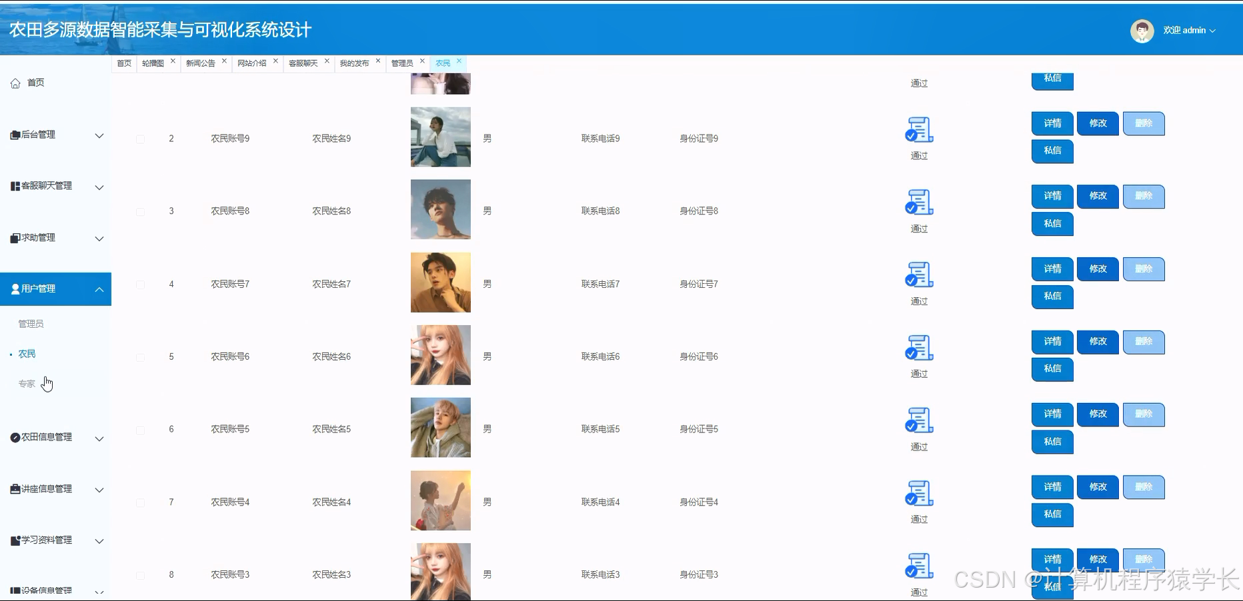Click 详情 button for 农民账号9
Image resolution: width=1243 pixels, height=601 pixels.
pos(1052,123)
